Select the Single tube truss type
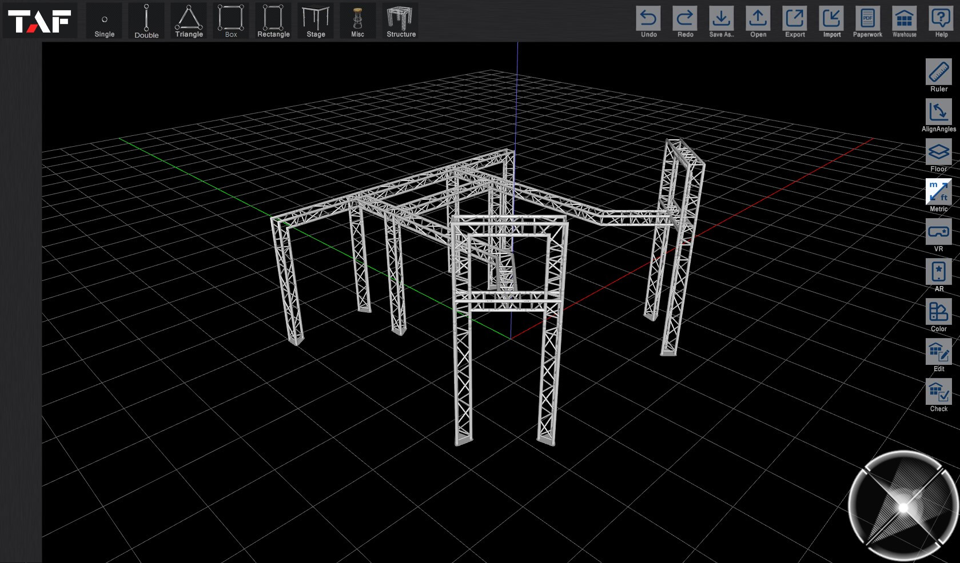The image size is (960, 563). [x=104, y=21]
